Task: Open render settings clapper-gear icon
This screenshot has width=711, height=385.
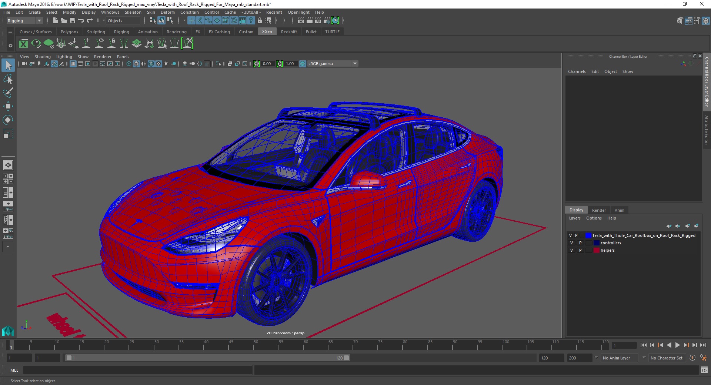Action: coord(327,21)
